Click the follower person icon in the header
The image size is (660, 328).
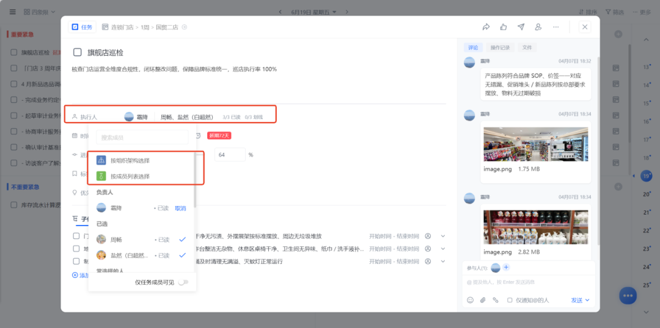538,27
